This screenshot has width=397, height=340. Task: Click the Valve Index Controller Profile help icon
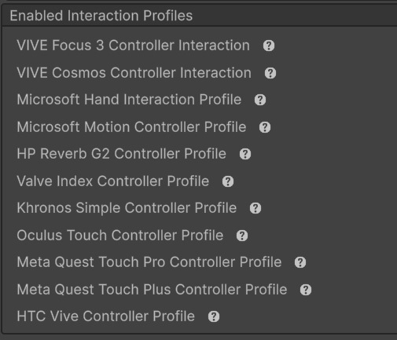tap(228, 181)
